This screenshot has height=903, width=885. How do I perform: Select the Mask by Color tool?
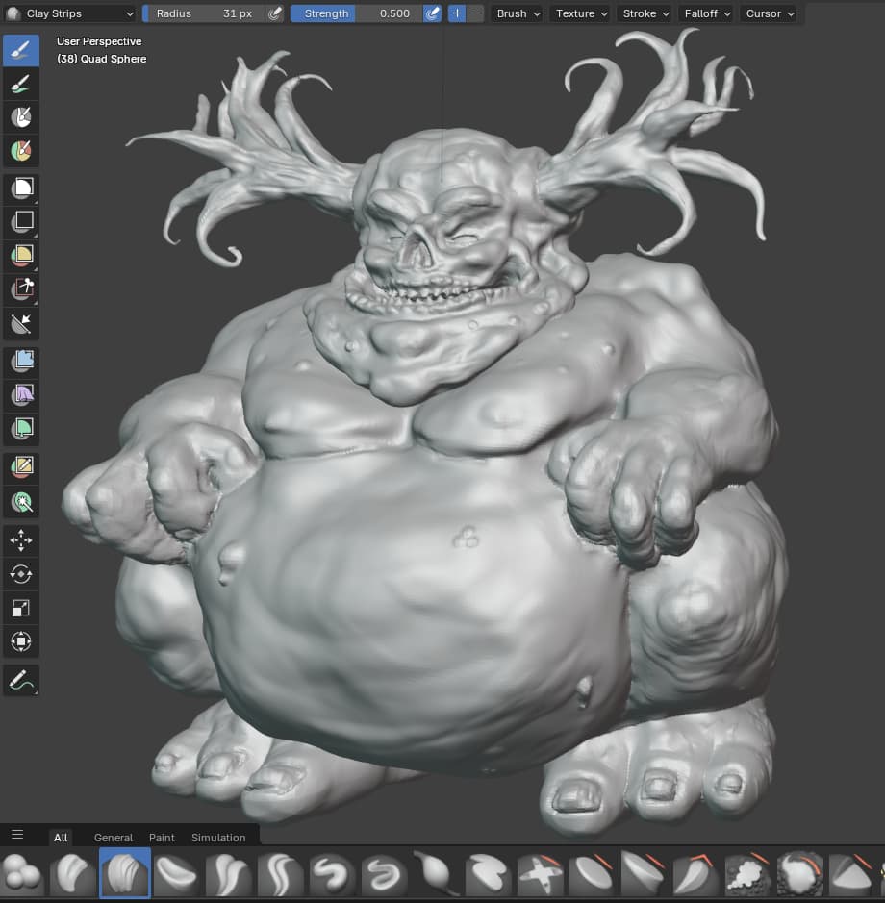pos(21,501)
